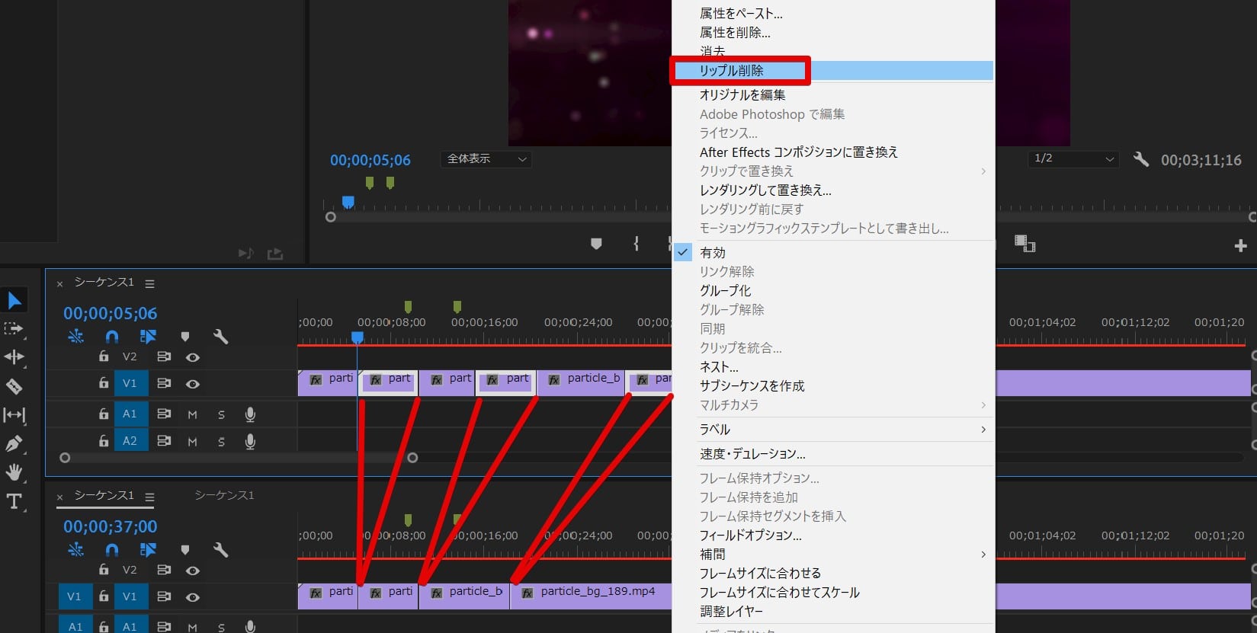
Task: Open the 全体表示 zoom level dropdown
Action: click(486, 159)
